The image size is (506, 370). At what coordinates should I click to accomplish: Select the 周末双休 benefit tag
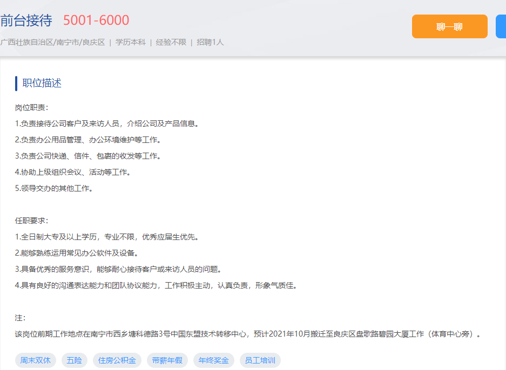[36, 360]
